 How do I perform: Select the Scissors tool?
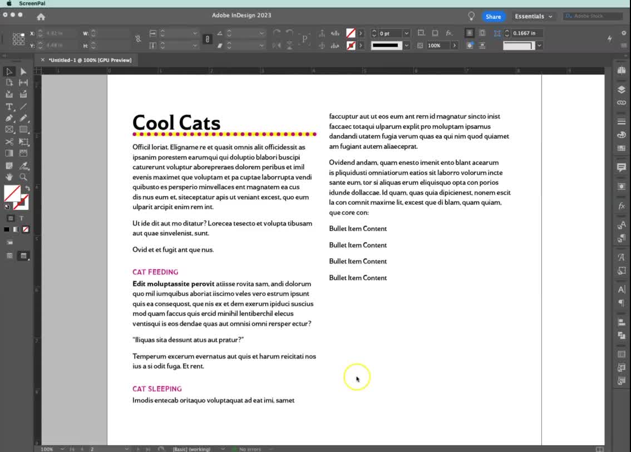point(9,141)
